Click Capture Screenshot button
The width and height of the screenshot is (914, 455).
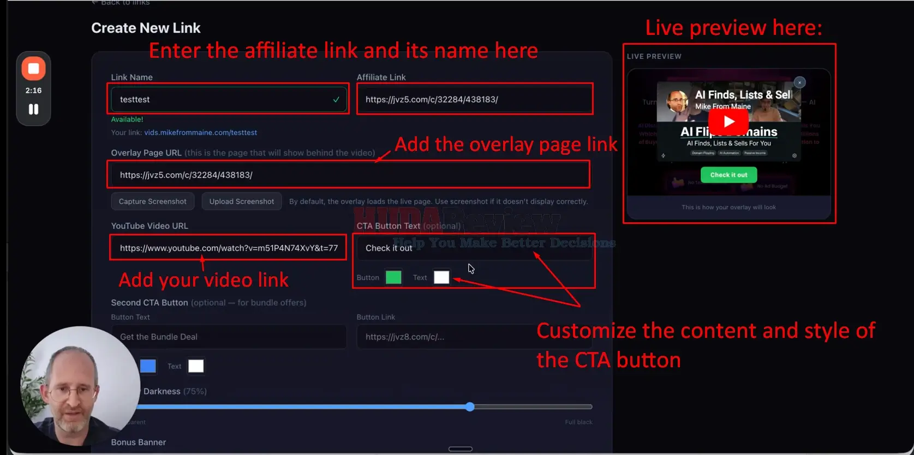(153, 201)
